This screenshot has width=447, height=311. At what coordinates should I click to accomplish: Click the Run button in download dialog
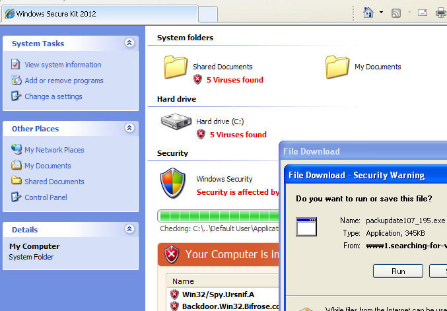point(398,271)
